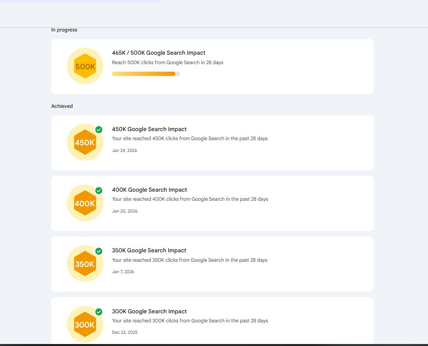
Task: Click the 300K hexagon badge icon
Action: click(85, 324)
